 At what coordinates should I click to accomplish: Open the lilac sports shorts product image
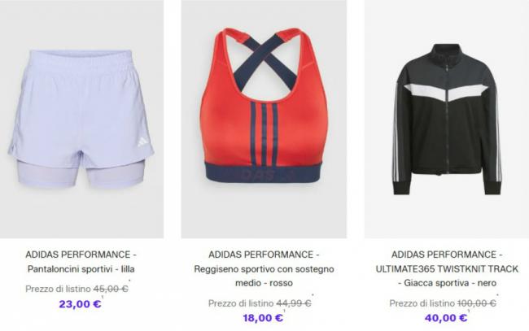coord(81,119)
